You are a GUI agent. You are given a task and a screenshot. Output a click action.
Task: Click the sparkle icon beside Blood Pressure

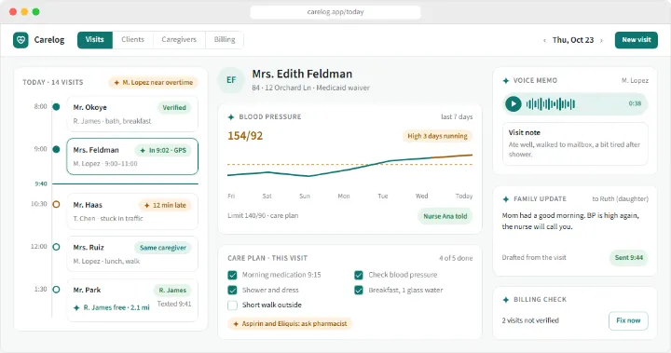pos(231,116)
